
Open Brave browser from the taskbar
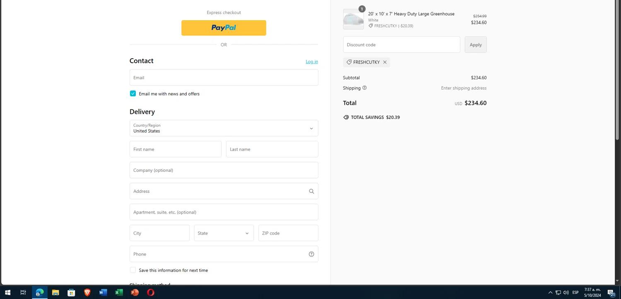(87, 292)
